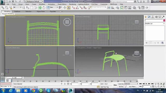
Task: Click the Rectangular Selection Region tool
Action: [32, 7]
